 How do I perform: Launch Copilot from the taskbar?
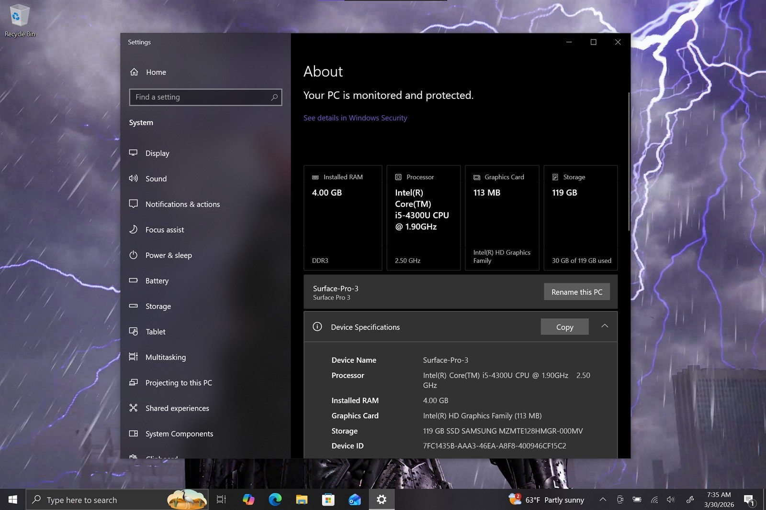[248, 499]
